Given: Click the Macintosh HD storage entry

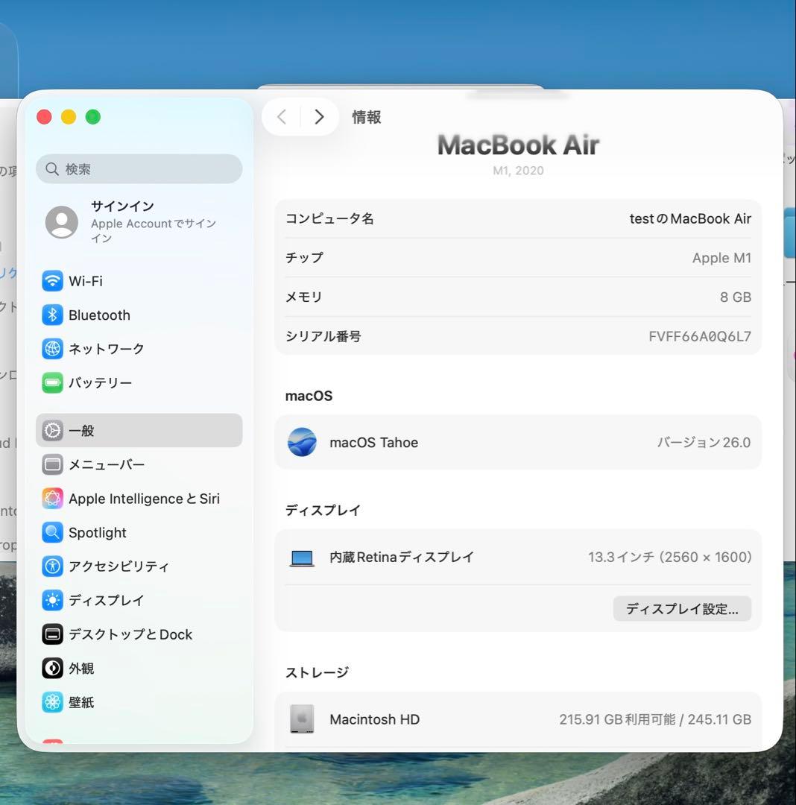Looking at the screenshot, I should (x=519, y=719).
